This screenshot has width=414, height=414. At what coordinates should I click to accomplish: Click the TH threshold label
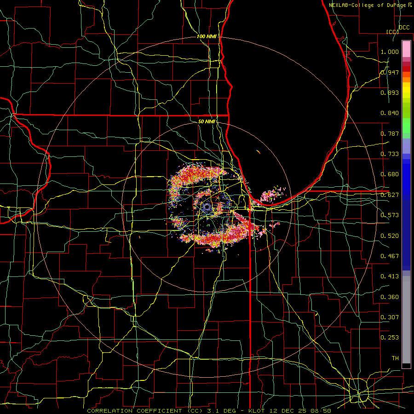(x=395, y=358)
